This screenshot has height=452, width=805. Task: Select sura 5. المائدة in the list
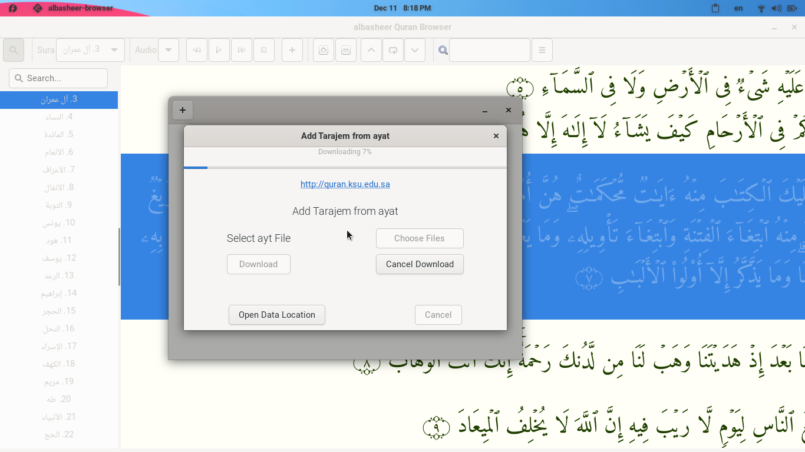(x=59, y=135)
